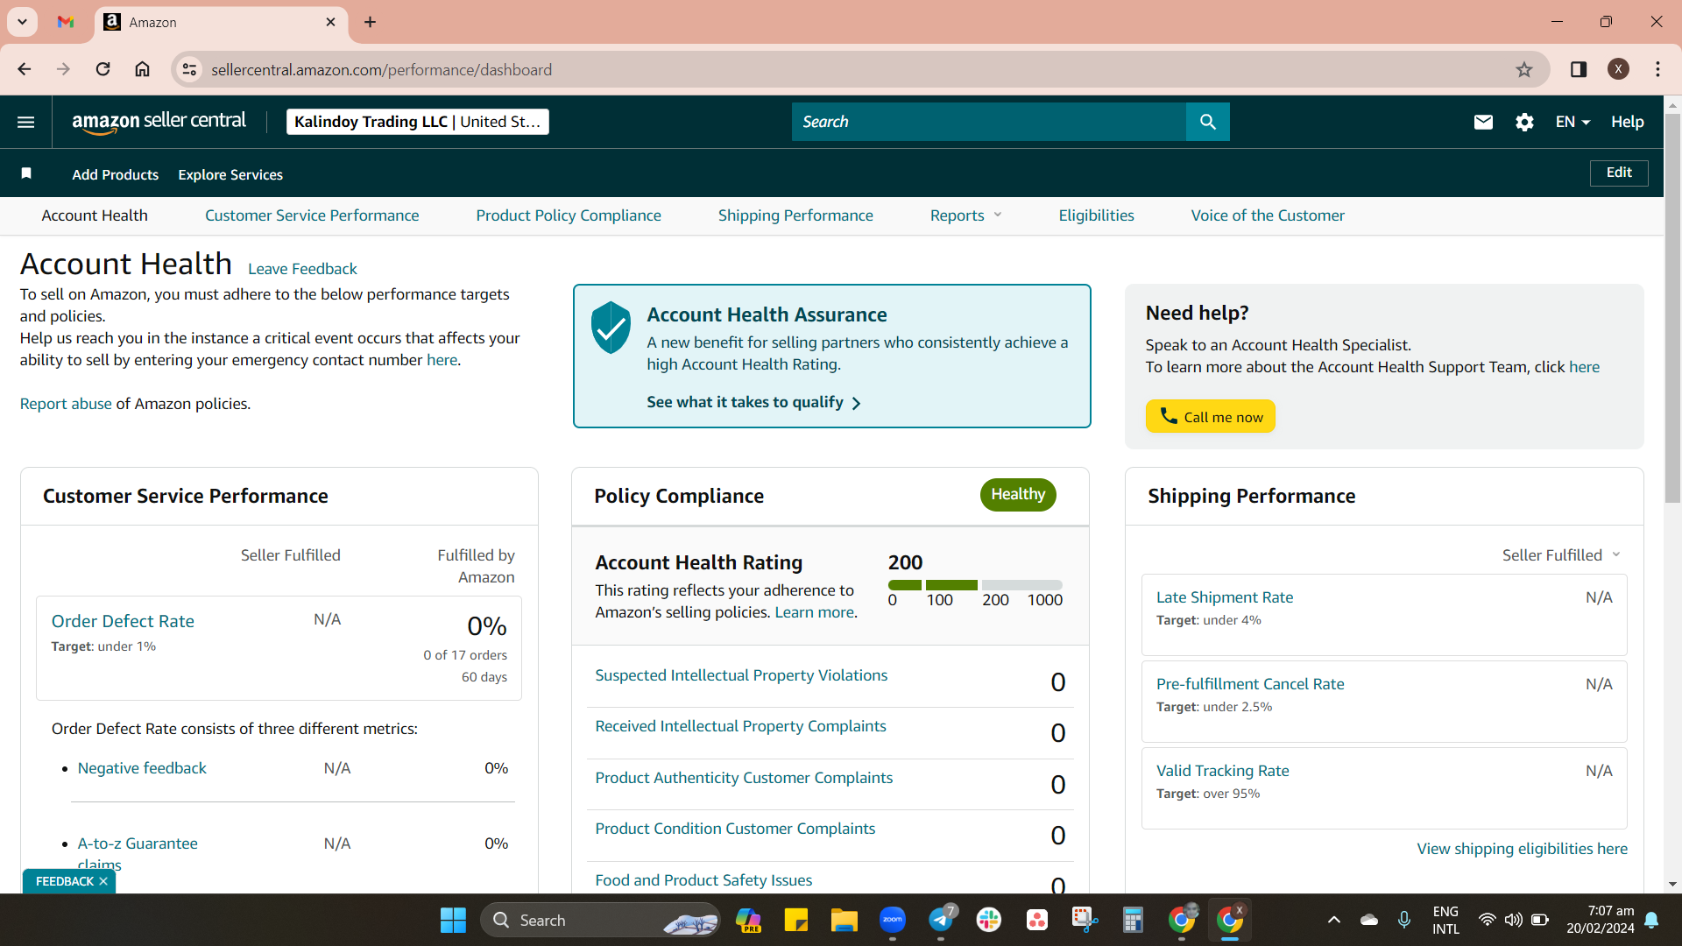Switch to the Gmail tab
Image resolution: width=1682 pixels, height=946 pixels.
point(66,22)
